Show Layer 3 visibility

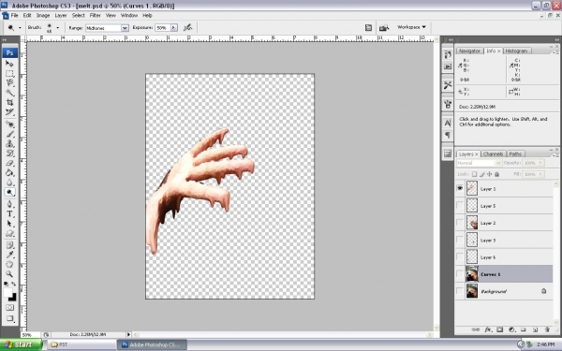click(x=460, y=240)
